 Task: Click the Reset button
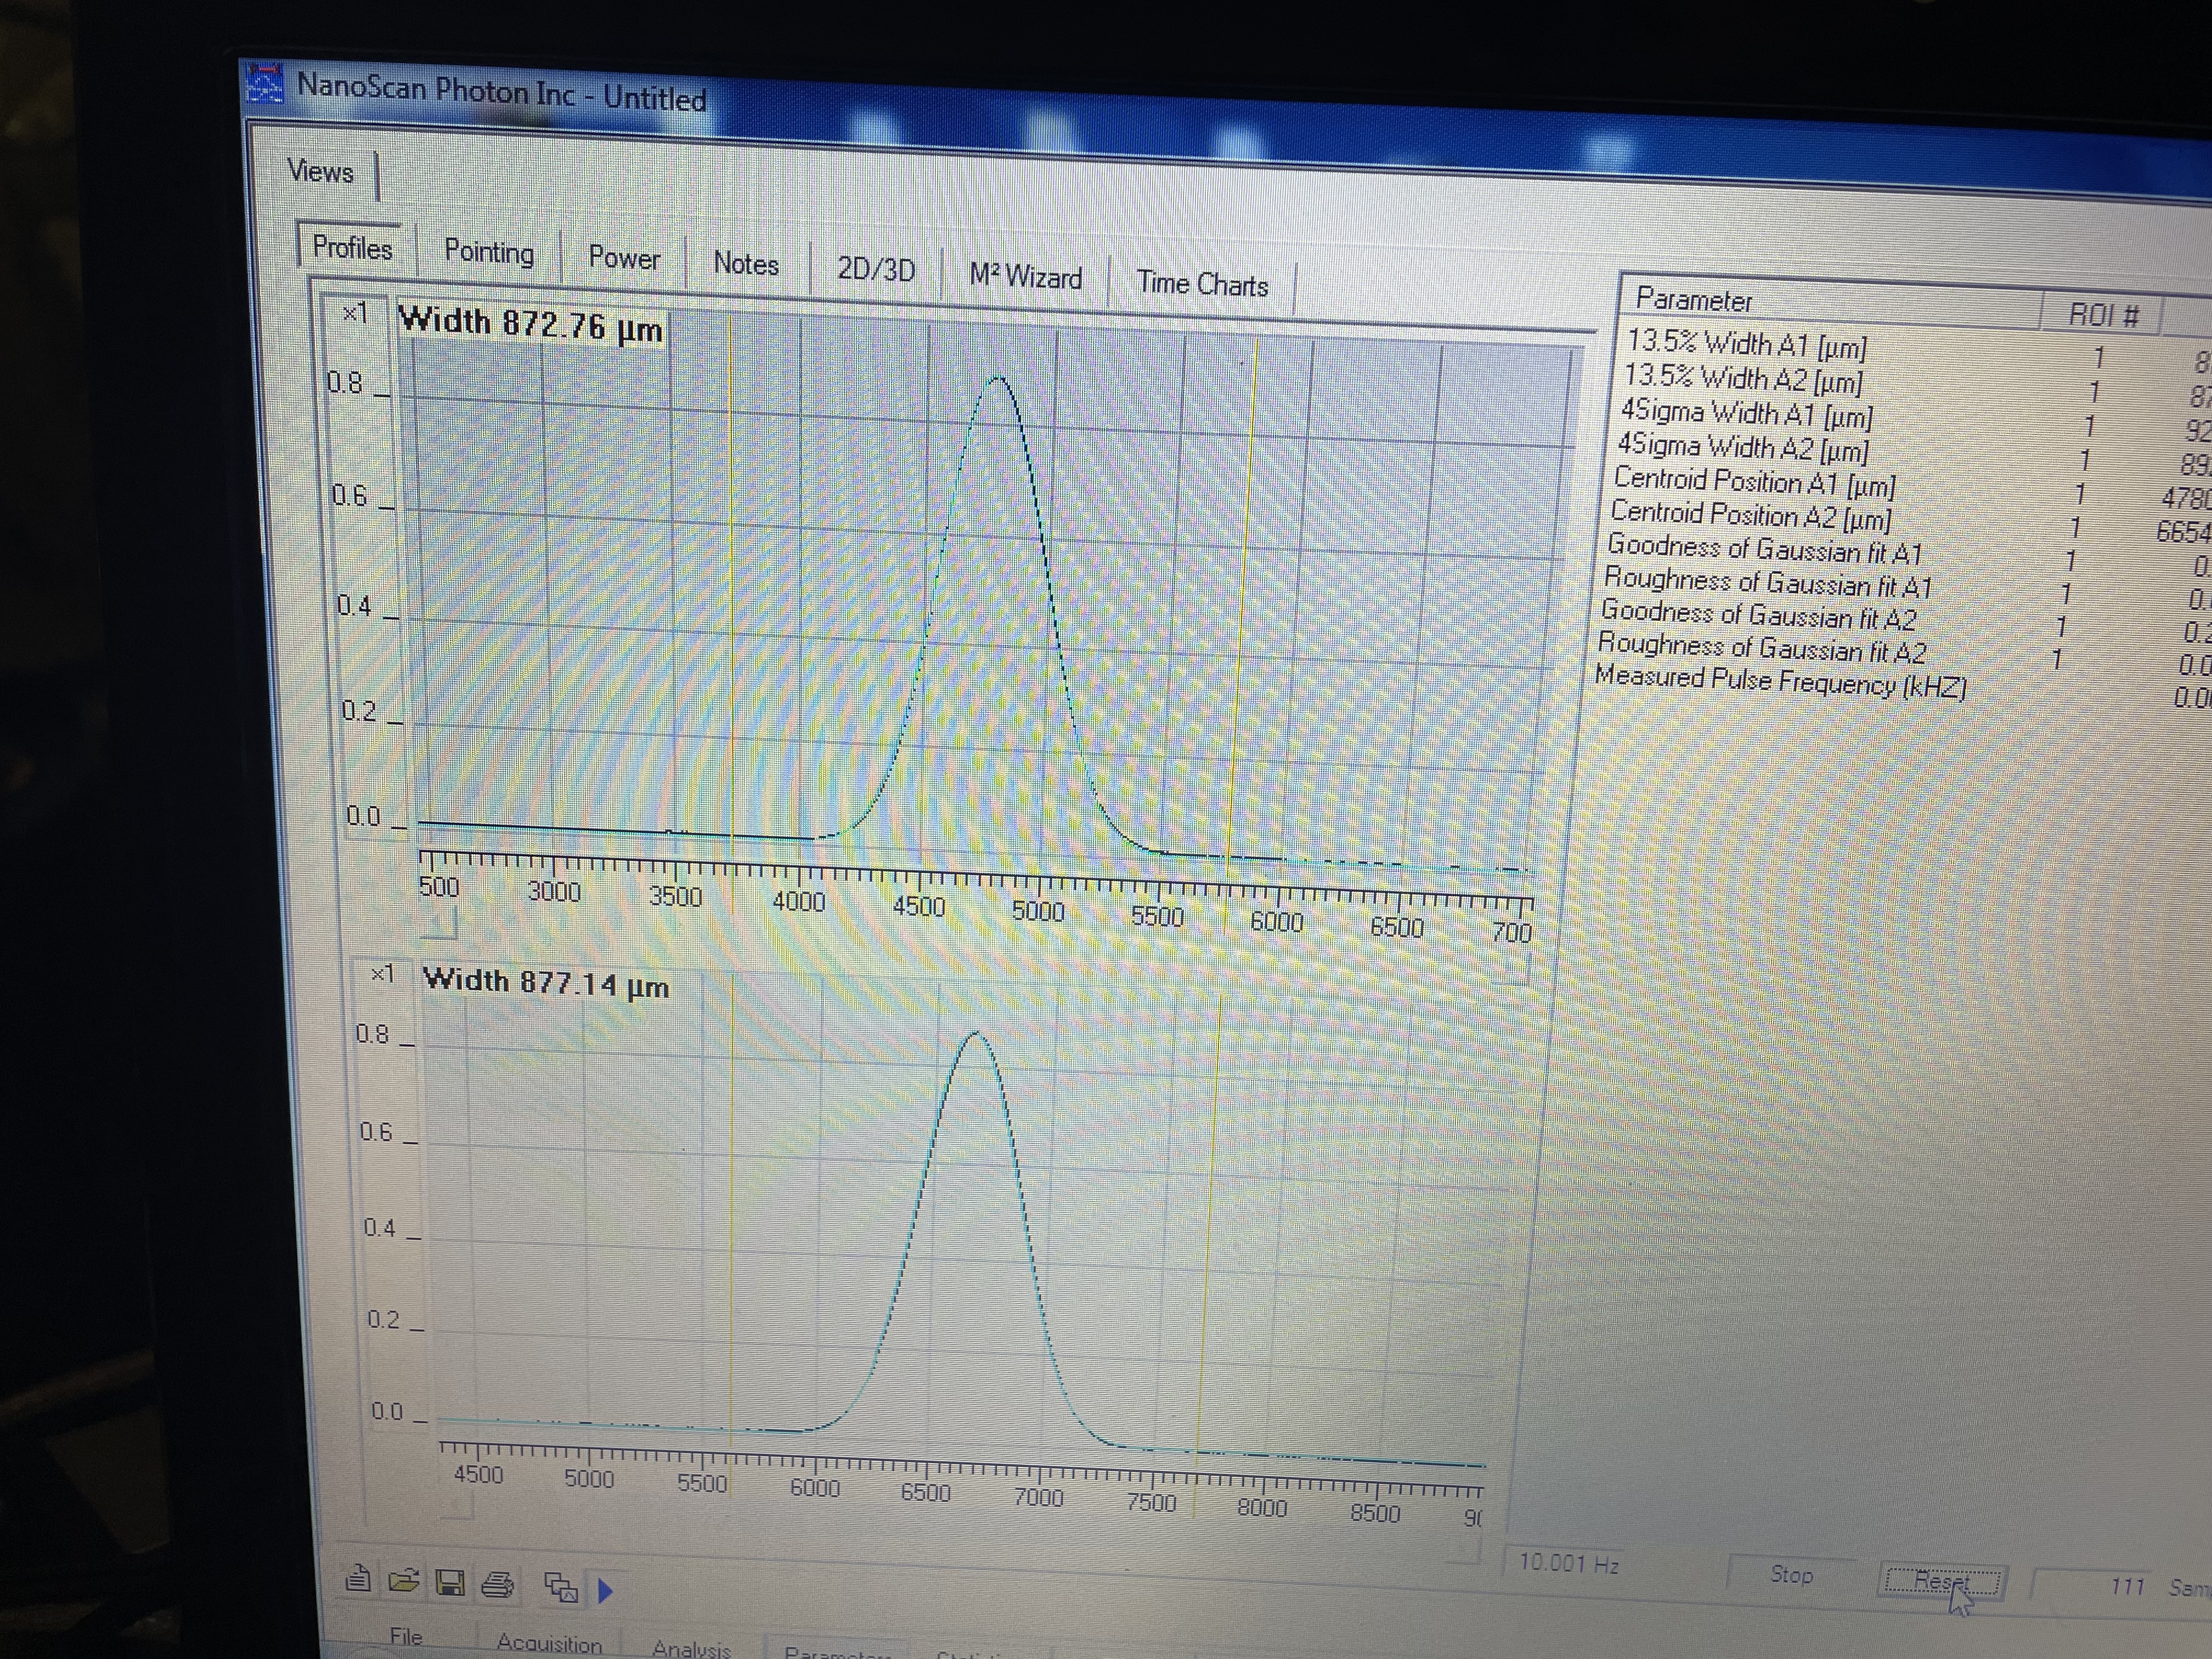pyautogui.click(x=1941, y=1581)
